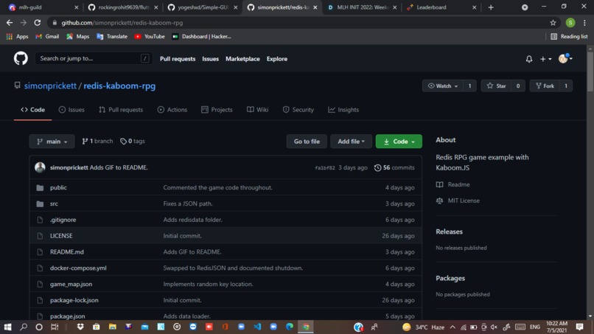Image resolution: width=594 pixels, height=334 pixels.
Task: Star the repository
Action: 496,86
